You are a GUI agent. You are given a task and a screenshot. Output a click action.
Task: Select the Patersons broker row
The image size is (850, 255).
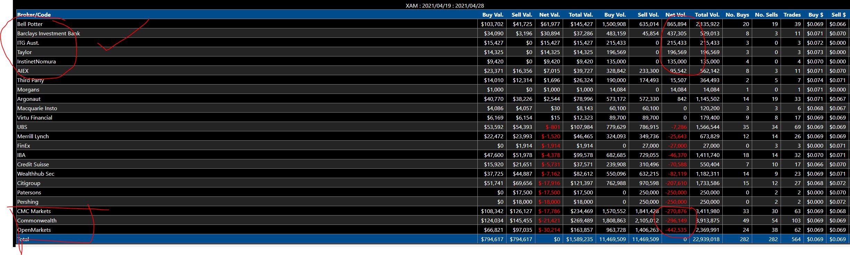click(432, 192)
